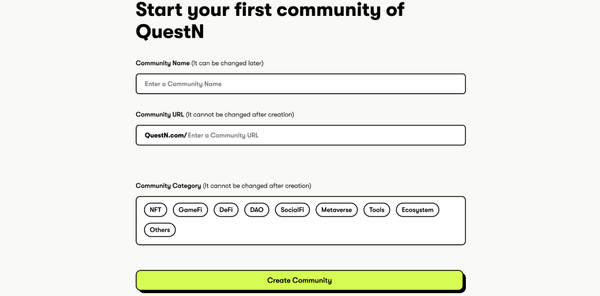Click the 'cannot be changed' note beside Community Category
This screenshot has width=600, height=296.
[x=257, y=186]
